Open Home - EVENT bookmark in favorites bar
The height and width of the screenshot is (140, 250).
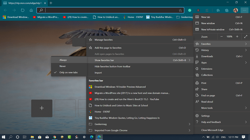133,17
